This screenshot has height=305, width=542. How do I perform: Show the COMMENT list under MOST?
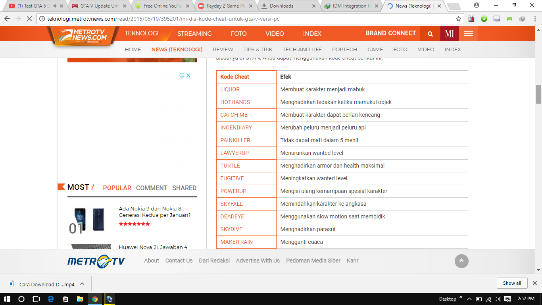click(x=152, y=188)
